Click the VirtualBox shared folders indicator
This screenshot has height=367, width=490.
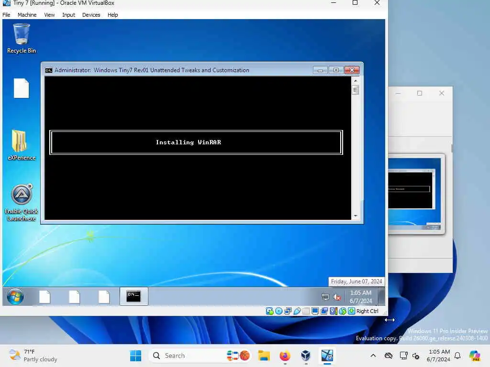(x=306, y=311)
